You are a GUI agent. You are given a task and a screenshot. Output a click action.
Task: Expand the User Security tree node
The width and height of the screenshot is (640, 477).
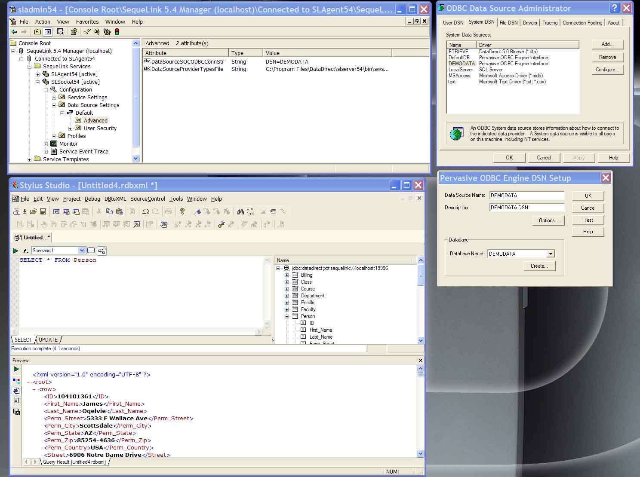[x=71, y=128]
